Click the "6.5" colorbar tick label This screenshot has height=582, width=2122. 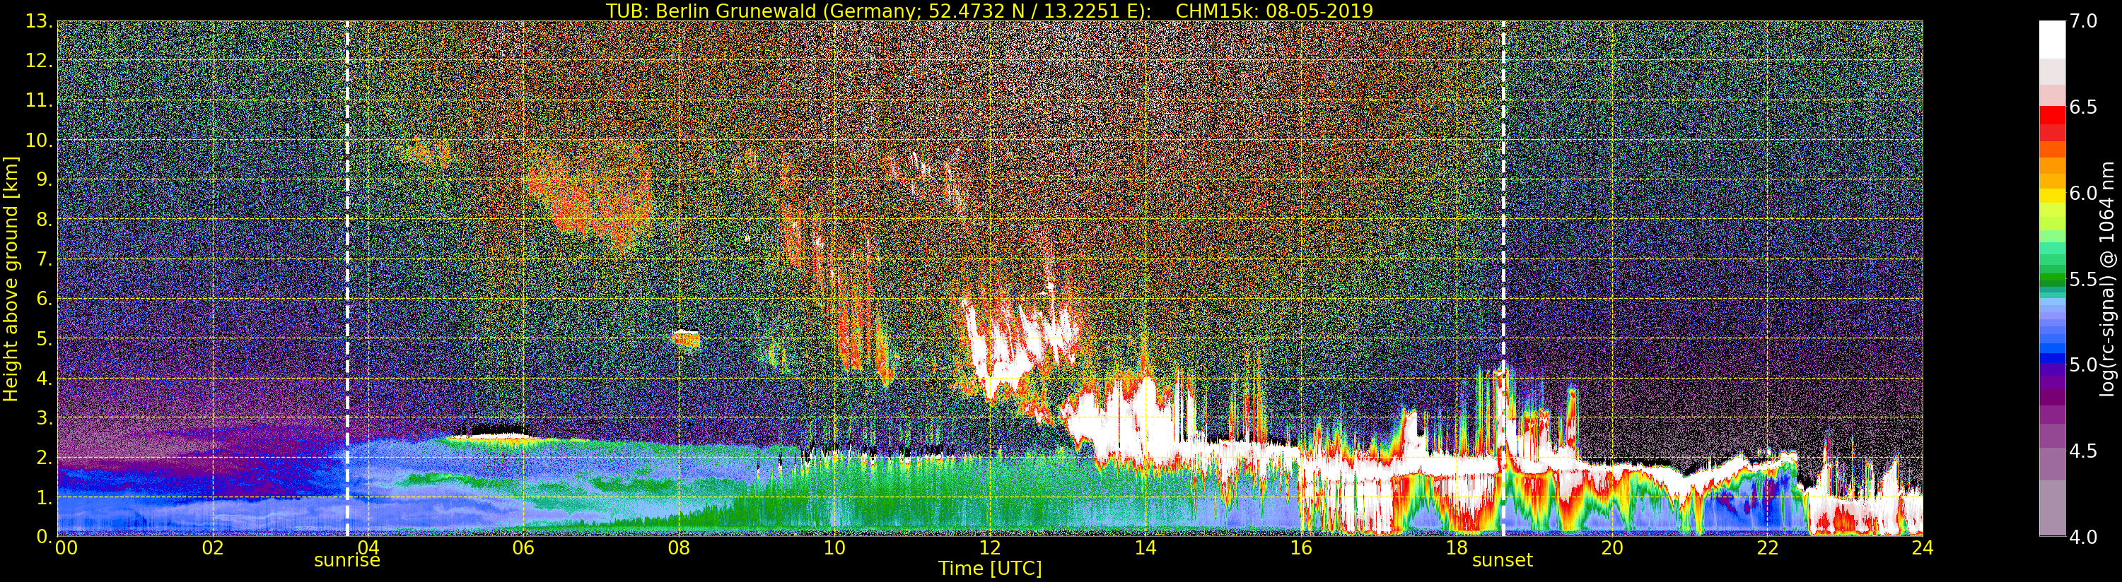tap(2084, 107)
